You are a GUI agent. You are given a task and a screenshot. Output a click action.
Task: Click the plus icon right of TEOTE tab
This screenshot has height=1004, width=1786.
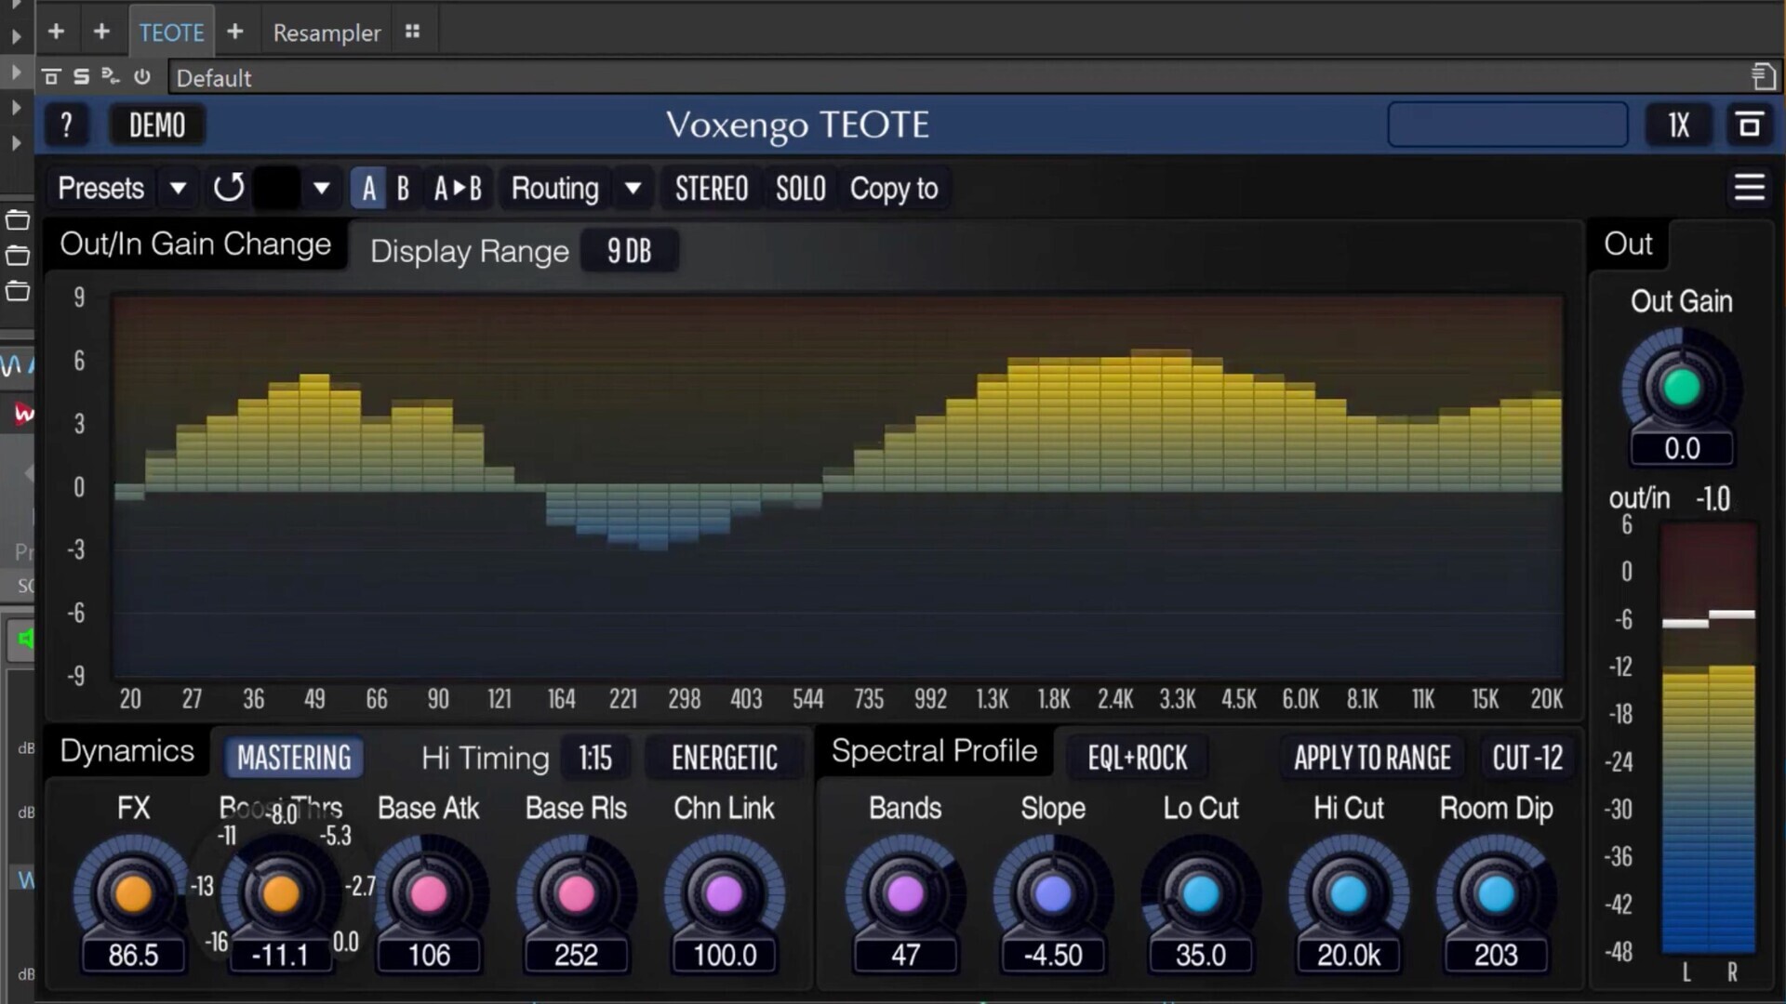click(235, 33)
